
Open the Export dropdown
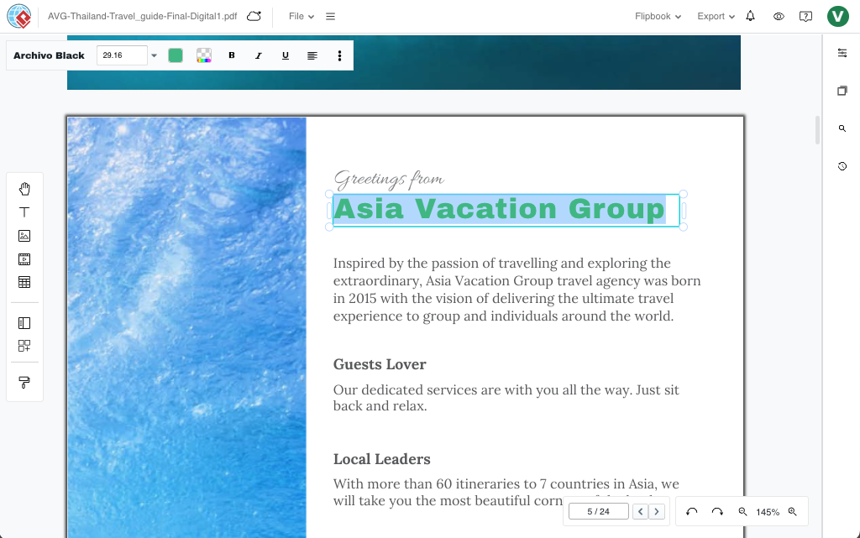(x=716, y=17)
